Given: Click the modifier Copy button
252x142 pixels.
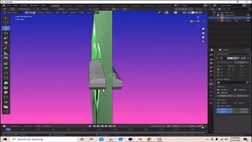Looking at the screenshot, I should tap(241, 62).
